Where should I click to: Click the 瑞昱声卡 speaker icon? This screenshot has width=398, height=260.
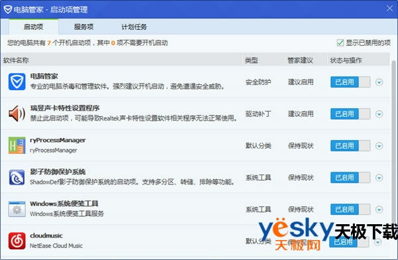[17, 113]
